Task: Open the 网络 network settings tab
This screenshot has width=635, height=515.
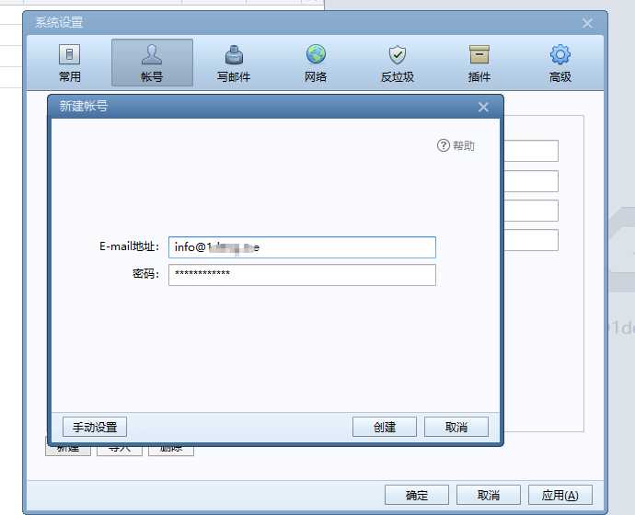Action: (x=316, y=63)
